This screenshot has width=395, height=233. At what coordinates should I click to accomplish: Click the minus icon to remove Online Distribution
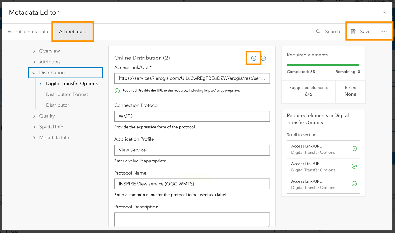point(264,58)
